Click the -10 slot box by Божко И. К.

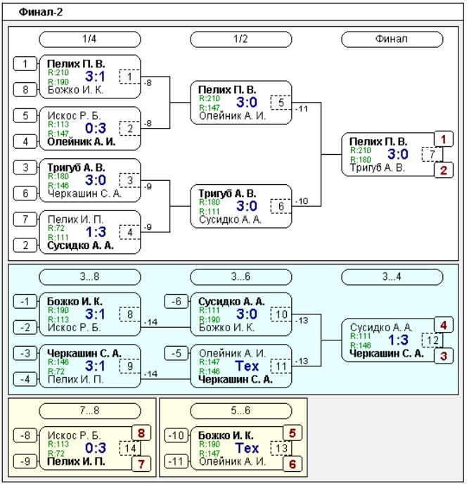click(x=176, y=435)
